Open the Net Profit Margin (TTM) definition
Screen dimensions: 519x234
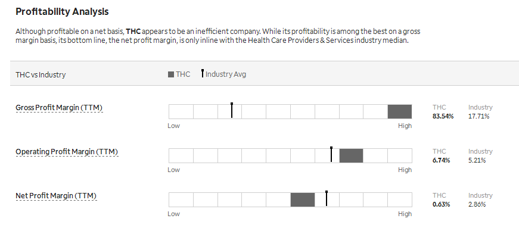pyautogui.click(x=56, y=196)
